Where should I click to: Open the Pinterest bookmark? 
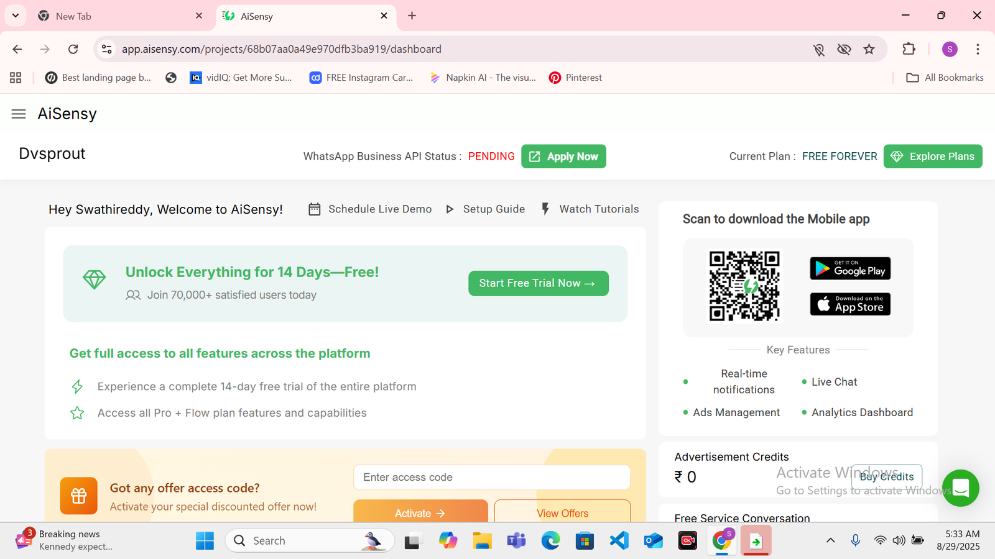(575, 78)
